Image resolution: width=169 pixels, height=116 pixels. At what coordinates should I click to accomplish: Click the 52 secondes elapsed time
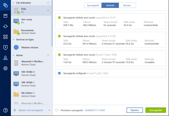(110, 25)
